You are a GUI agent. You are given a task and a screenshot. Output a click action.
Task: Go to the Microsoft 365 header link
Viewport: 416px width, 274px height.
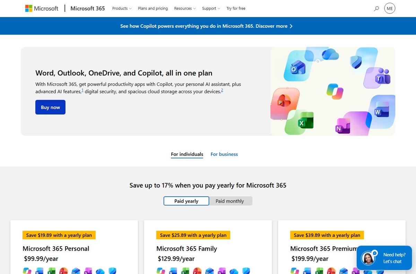coord(88,8)
